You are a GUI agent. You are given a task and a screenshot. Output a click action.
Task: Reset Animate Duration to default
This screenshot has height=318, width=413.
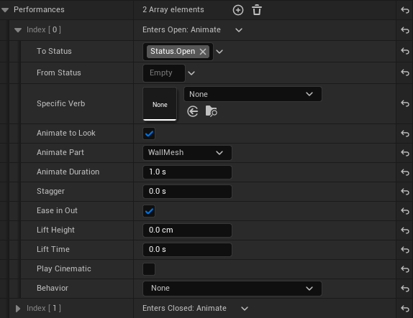[405, 172]
